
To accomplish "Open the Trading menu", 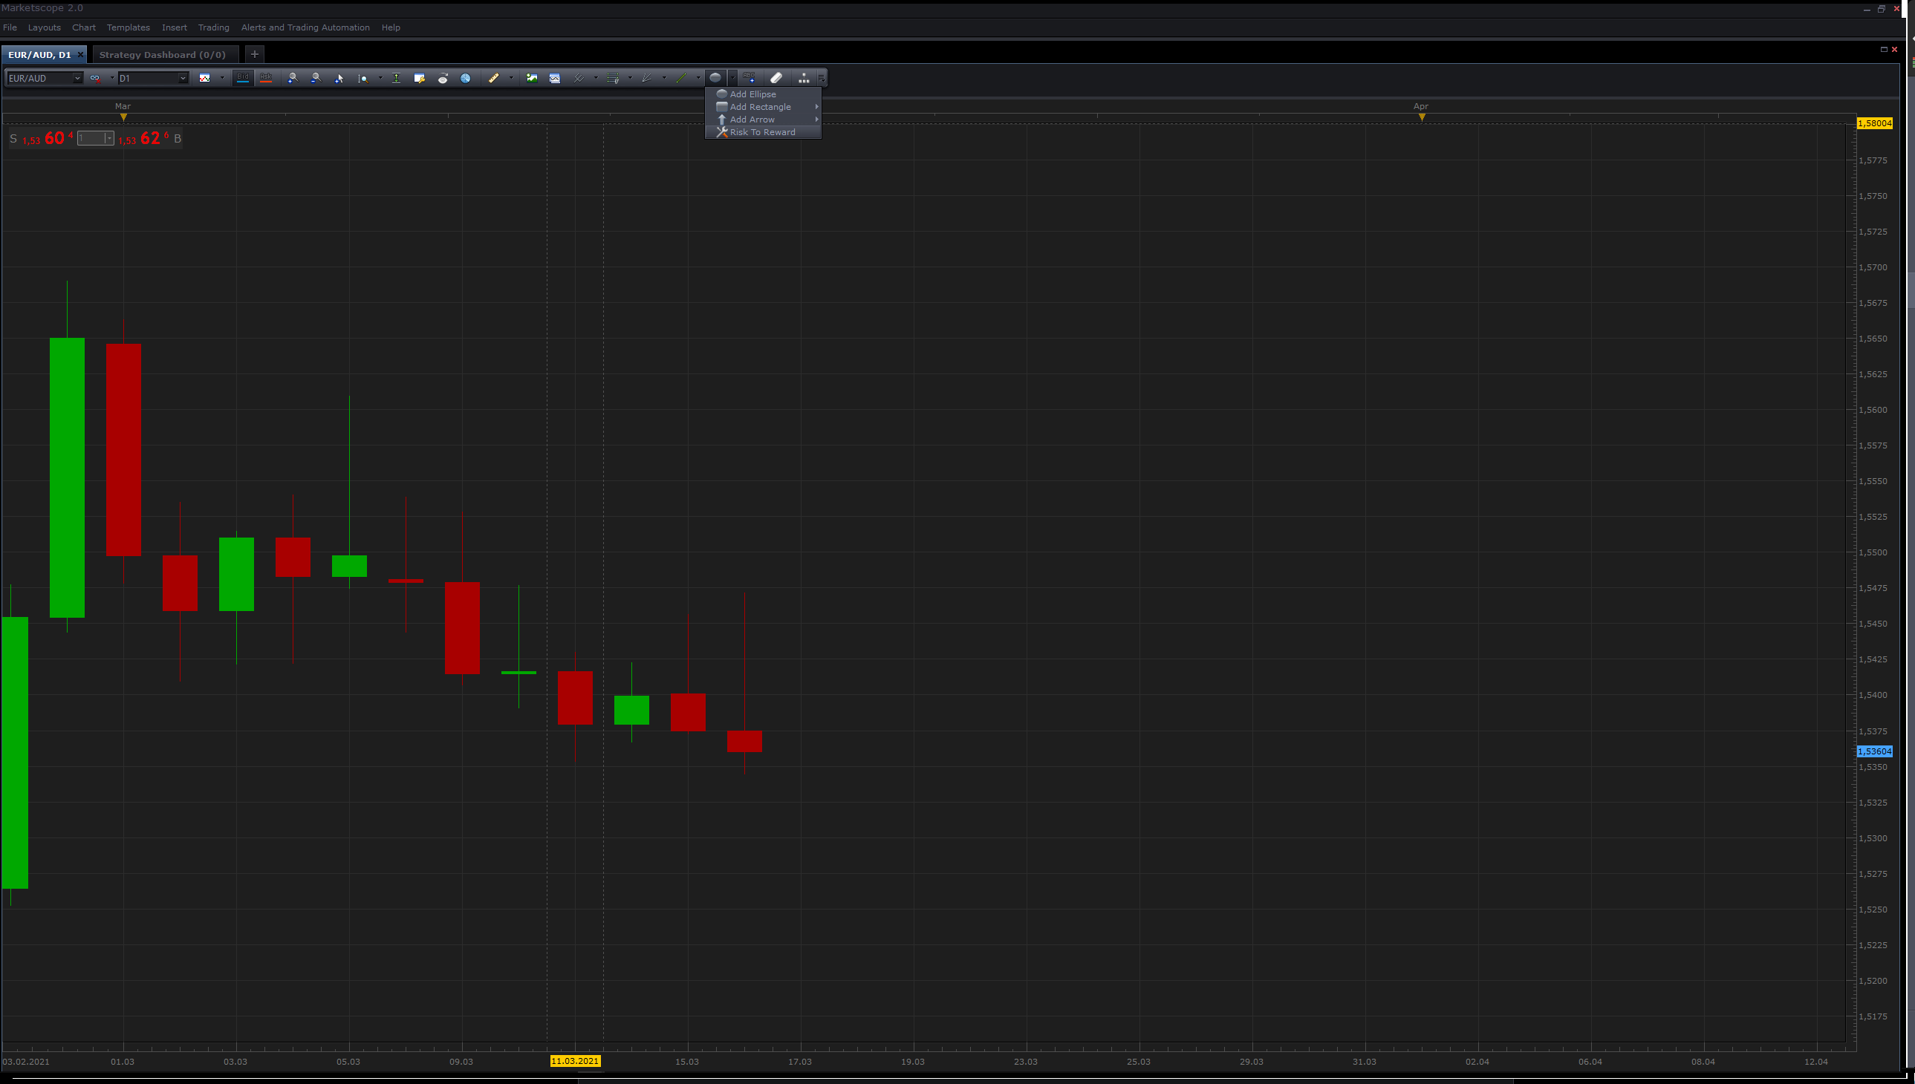I will pos(214,27).
